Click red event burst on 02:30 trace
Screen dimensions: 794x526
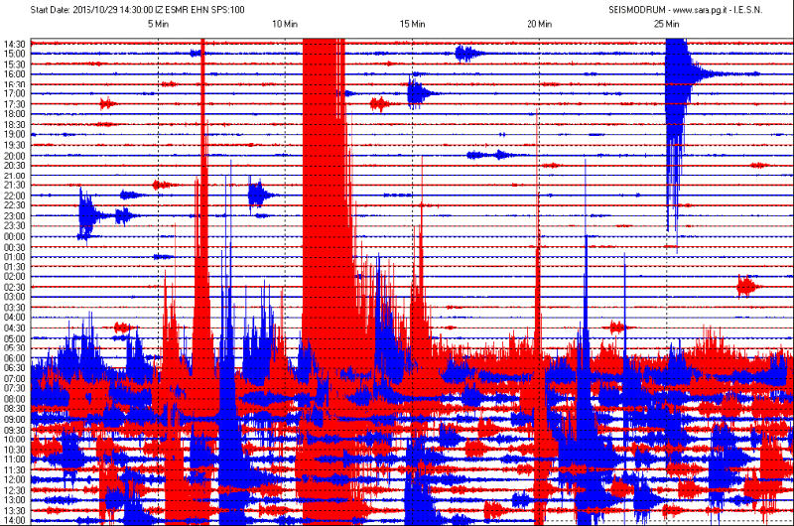745,287
